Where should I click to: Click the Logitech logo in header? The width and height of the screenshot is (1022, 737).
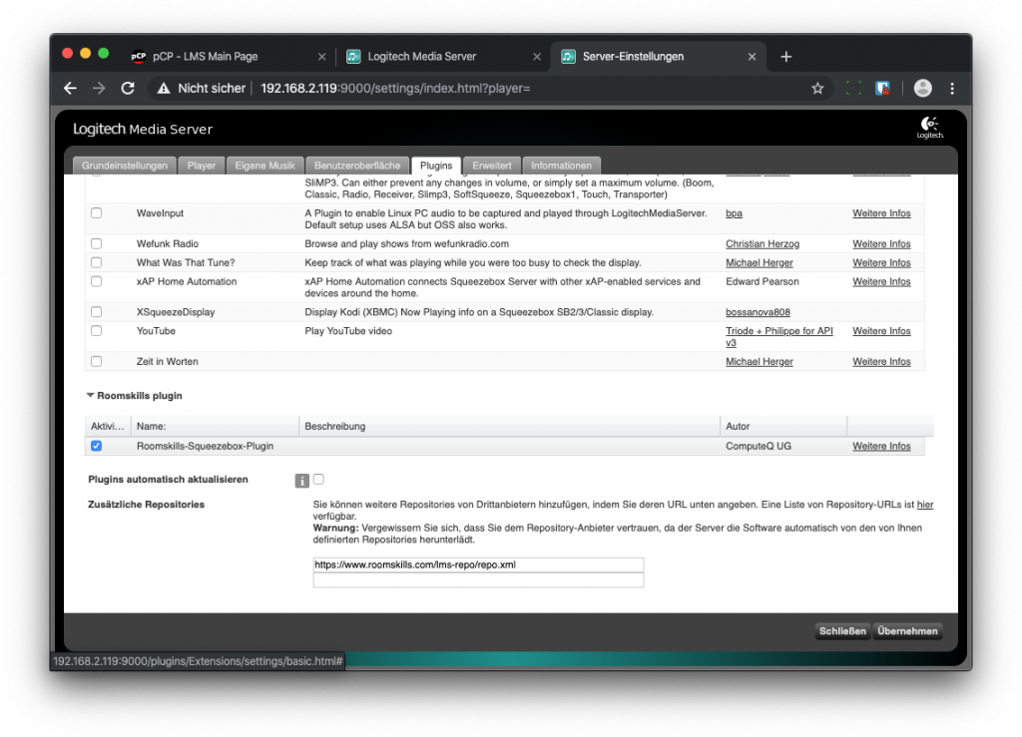(929, 127)
